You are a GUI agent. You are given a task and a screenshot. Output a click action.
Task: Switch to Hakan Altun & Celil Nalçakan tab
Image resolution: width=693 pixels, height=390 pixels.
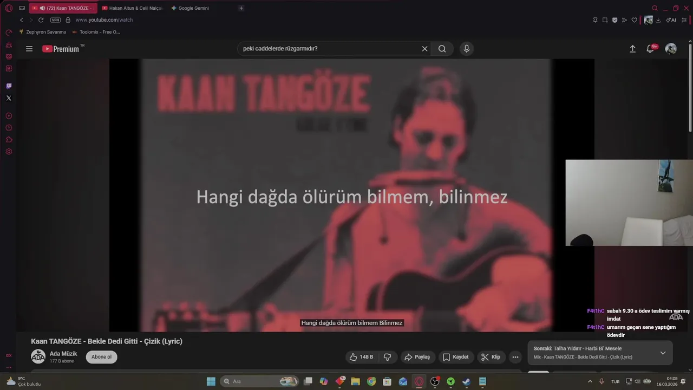click(x=132, y=8)
